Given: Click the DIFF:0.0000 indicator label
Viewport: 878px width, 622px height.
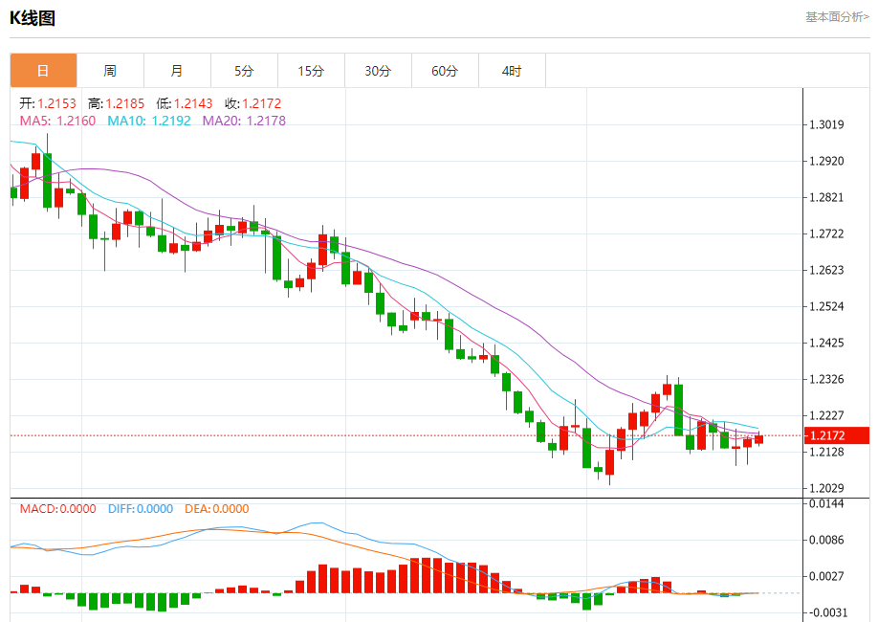Looking at the screenshot, I should (x=141, y=509).
